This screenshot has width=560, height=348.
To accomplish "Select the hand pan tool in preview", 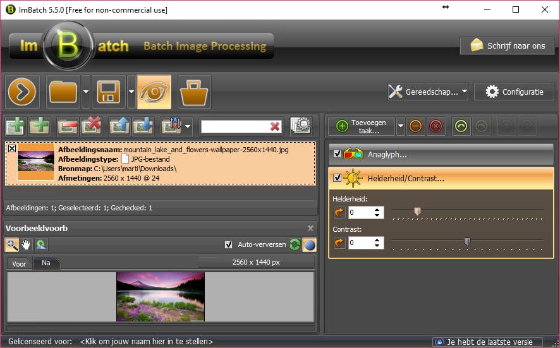I will 26,244.
